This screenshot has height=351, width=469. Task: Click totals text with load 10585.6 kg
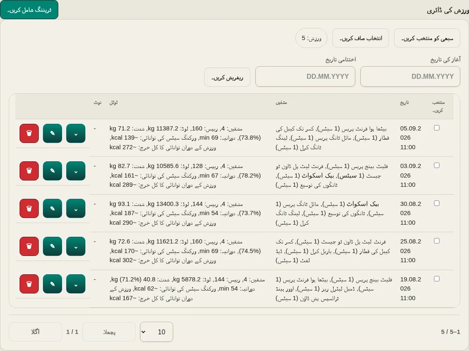pyautogui.click(x=185, y=175)
